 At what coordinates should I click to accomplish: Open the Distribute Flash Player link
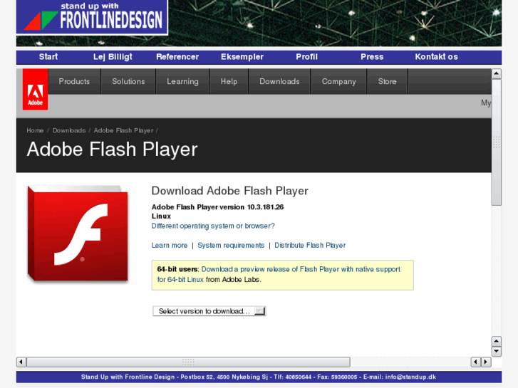(x=310, y=246)
